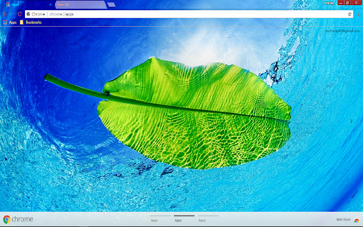This screenshot has width=363, height=227.
Task: Click the Gmail account address at top right
Action: 343,31
